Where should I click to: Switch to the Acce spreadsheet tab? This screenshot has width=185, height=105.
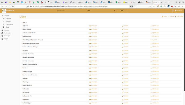point(118,2)
